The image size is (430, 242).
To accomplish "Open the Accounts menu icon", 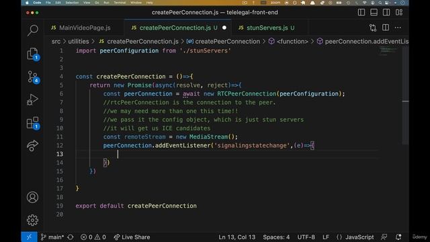I will (x=32, y=197).
